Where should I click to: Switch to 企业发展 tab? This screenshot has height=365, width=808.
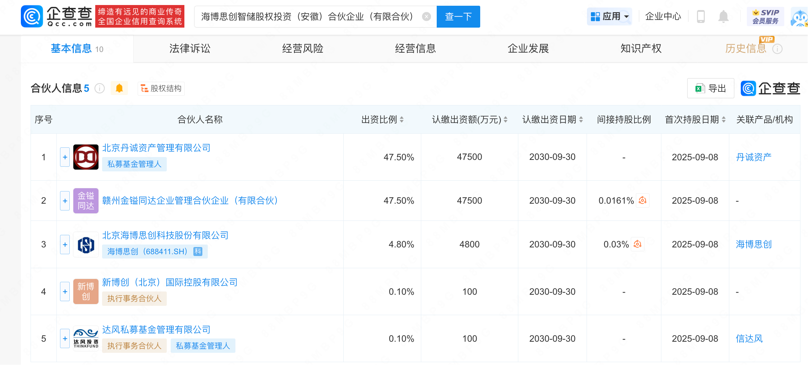point(528,48)
